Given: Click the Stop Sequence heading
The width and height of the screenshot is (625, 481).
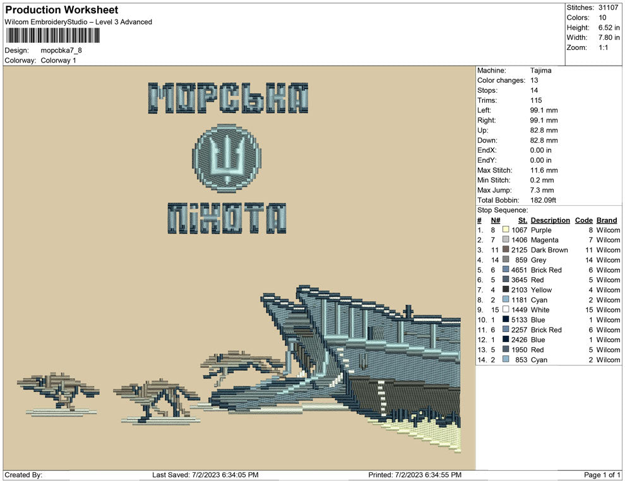Looking at the screenshot, I should tap(502, 210).
